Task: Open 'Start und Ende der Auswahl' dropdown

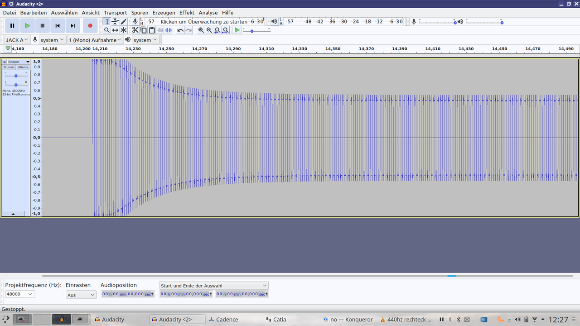Action: pyautogui.click(x=214, y=286)
